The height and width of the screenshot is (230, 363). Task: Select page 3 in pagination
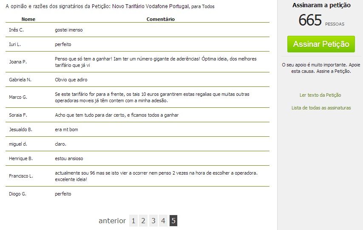pos(153,221)
